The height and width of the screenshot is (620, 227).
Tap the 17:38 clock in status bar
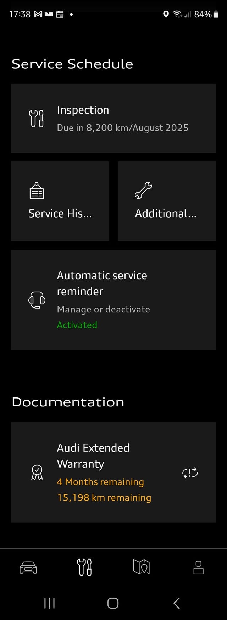20,14
